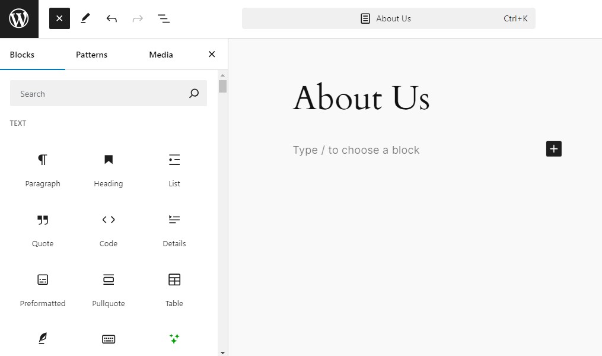Switch to the Blocks tab

point(23,55)
